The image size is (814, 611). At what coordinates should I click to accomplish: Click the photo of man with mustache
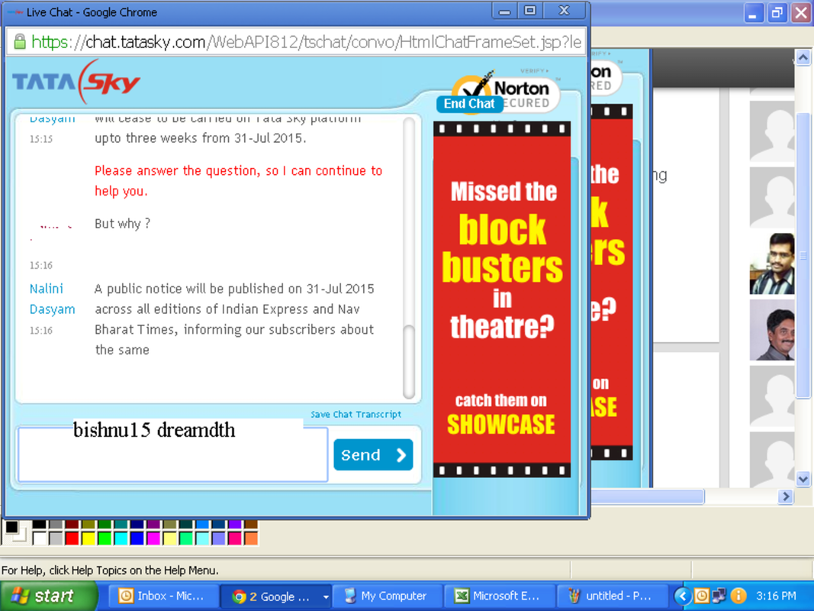coord(772,331)
